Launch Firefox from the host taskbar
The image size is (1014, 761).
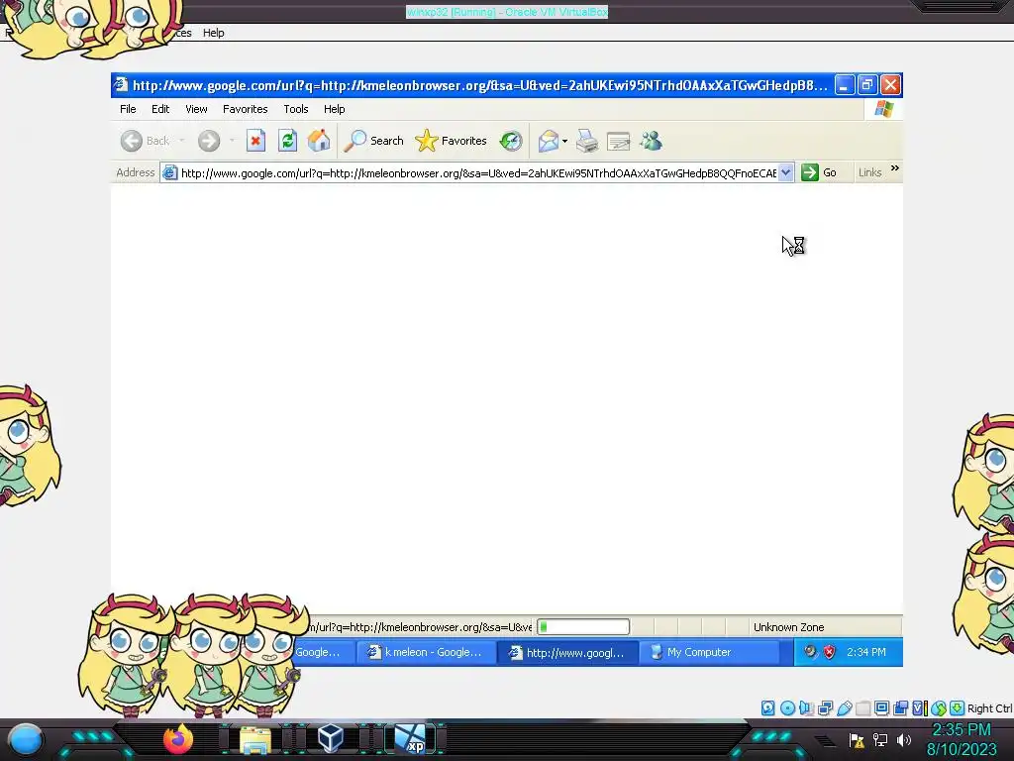(178, 739)
